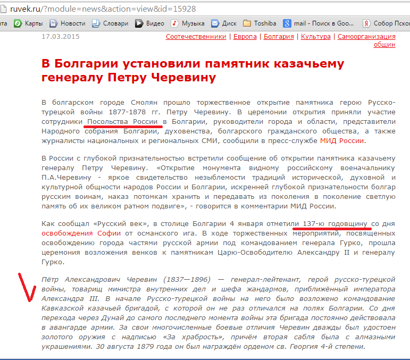Click the bookmark label Музыка

[193, 23]
